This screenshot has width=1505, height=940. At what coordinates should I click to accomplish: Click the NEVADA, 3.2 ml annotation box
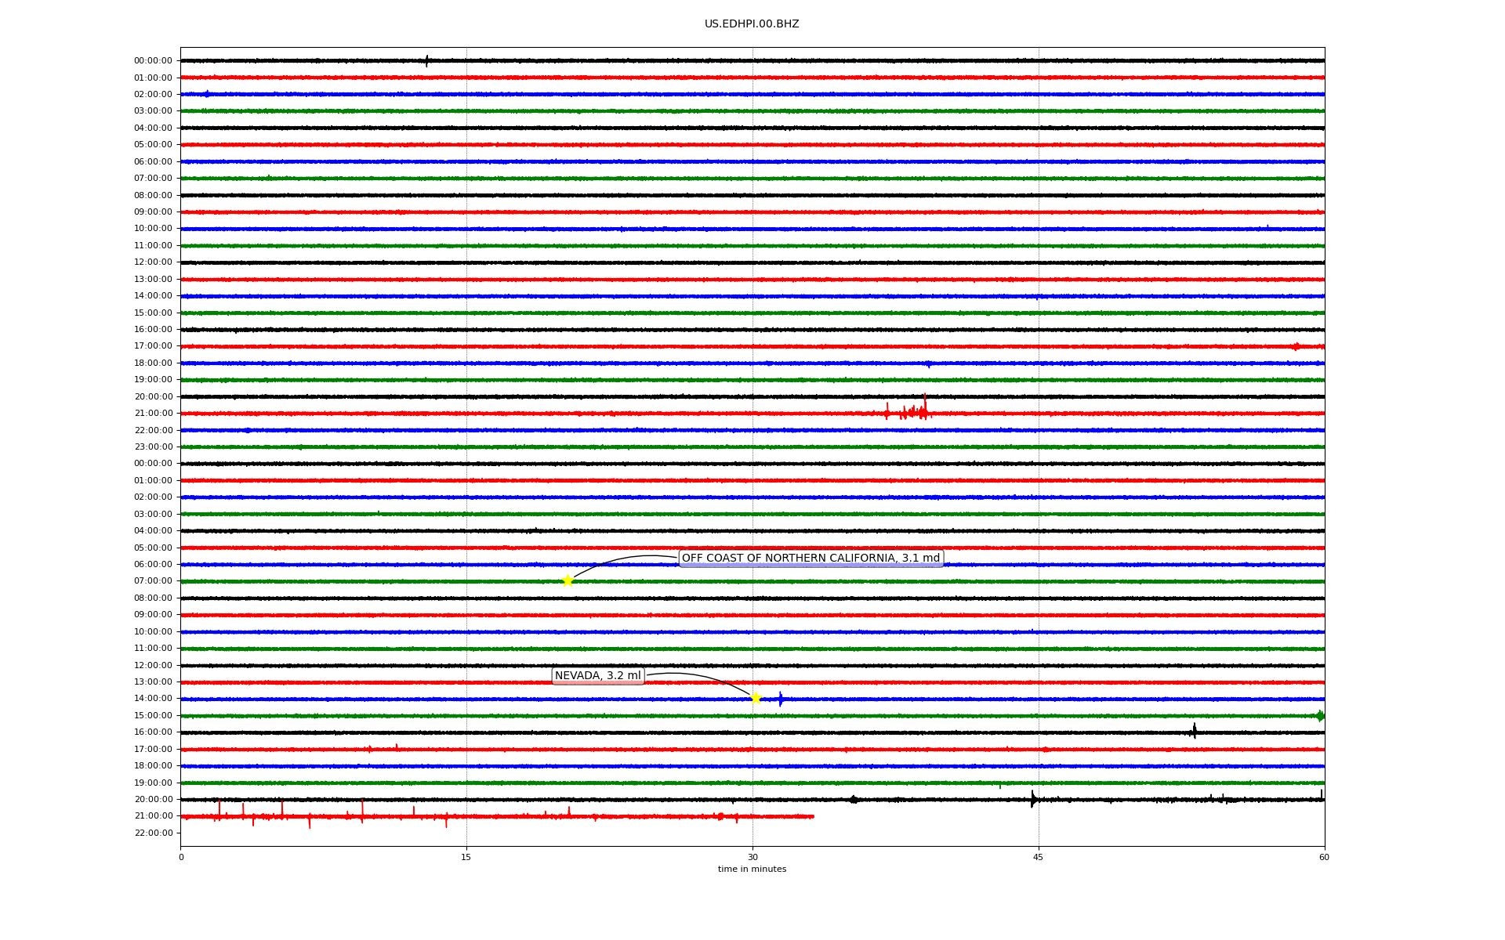598,676
